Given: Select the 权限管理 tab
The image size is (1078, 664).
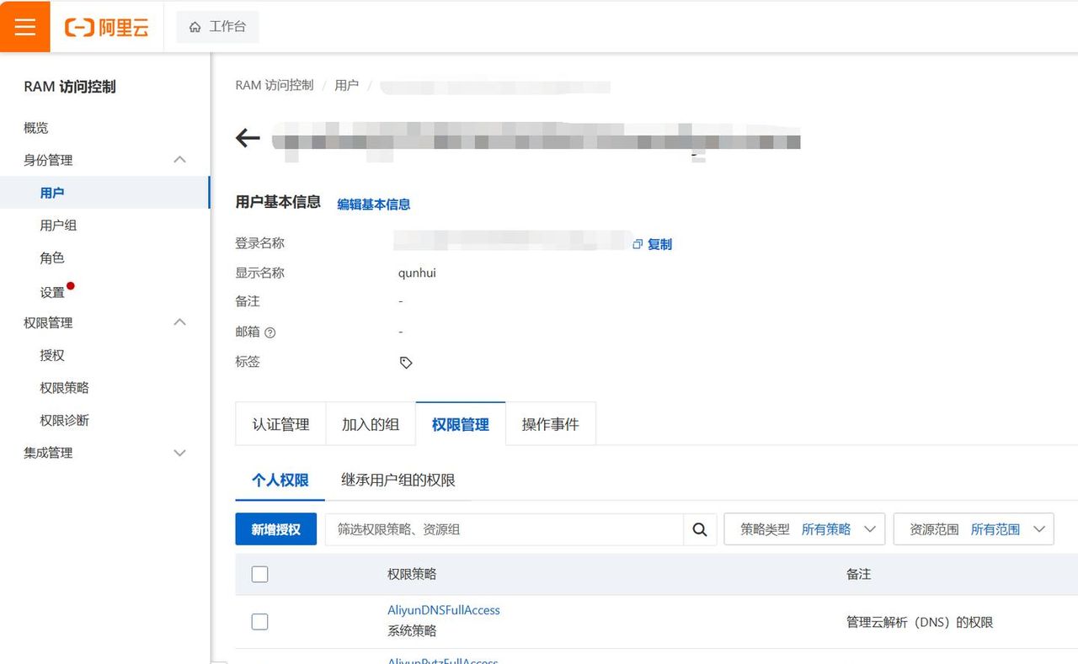Looking at the screenshot, I should (x=461, y=424).
